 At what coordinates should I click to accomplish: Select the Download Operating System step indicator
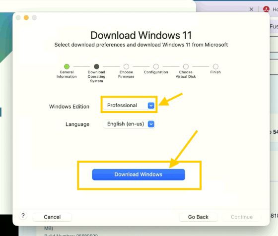tap(96, 66)
